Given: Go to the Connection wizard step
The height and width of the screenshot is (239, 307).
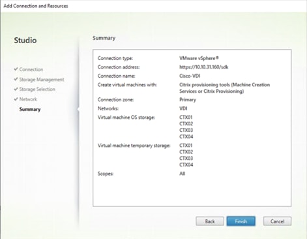Looking at the screenshot, I should point(31,69).
